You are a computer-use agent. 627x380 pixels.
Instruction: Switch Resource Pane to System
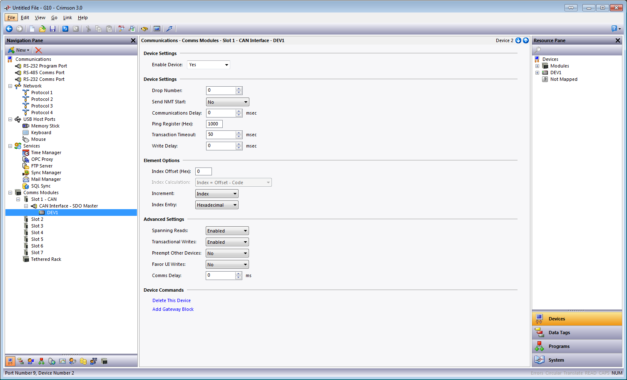click(x=577, y=360)
